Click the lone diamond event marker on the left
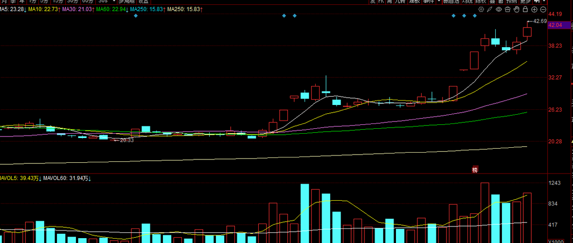The width and height of the screenshot is (573, 243). (x=136, y=16)
